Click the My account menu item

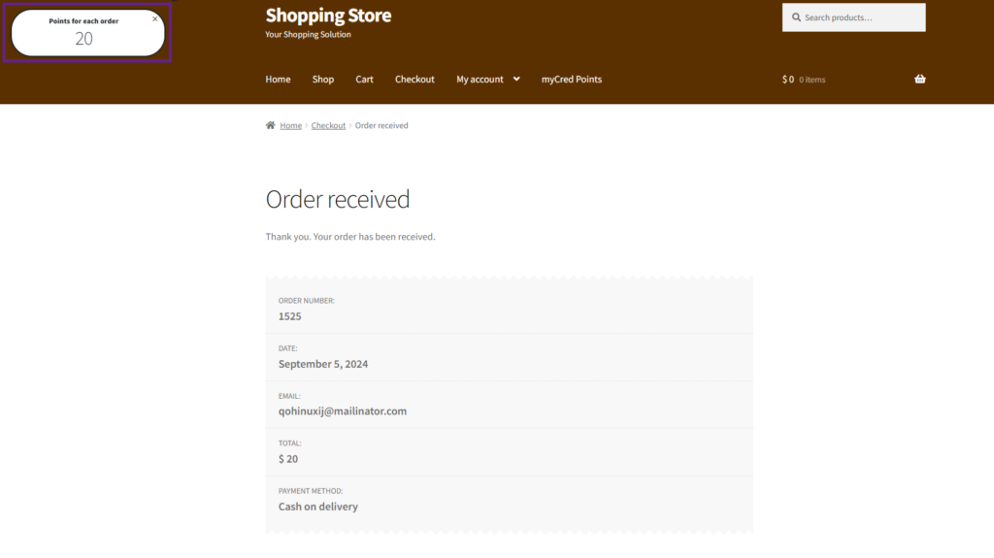[x=480, y=80]
